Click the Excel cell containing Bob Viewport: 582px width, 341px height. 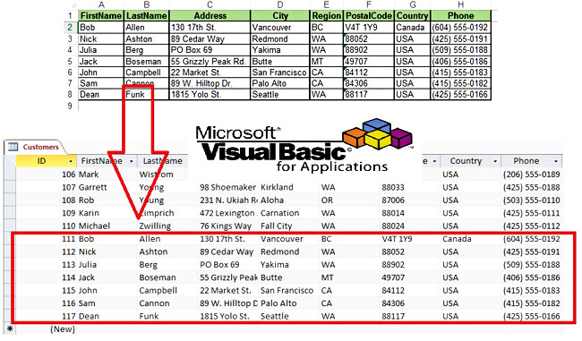click(101, 28)
